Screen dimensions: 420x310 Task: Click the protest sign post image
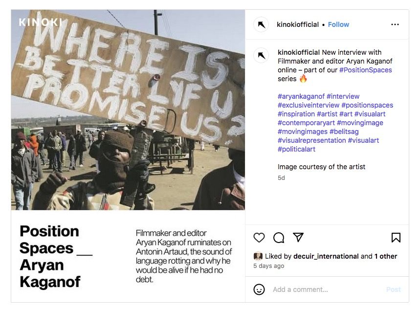click(128, 110)
